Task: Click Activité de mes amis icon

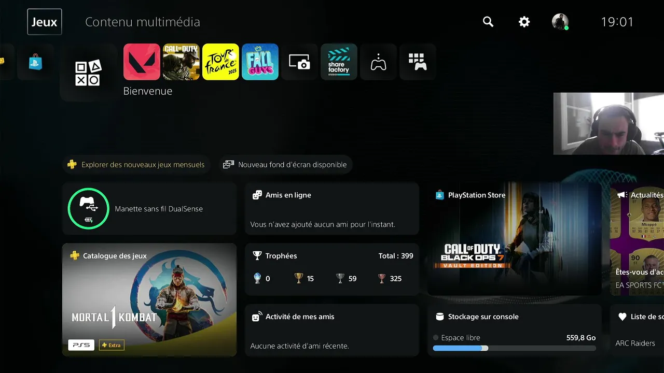Action: point(257,317)
